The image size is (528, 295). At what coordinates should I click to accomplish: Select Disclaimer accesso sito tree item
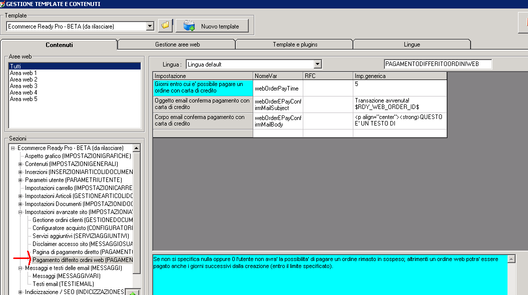tap(83, 244)
